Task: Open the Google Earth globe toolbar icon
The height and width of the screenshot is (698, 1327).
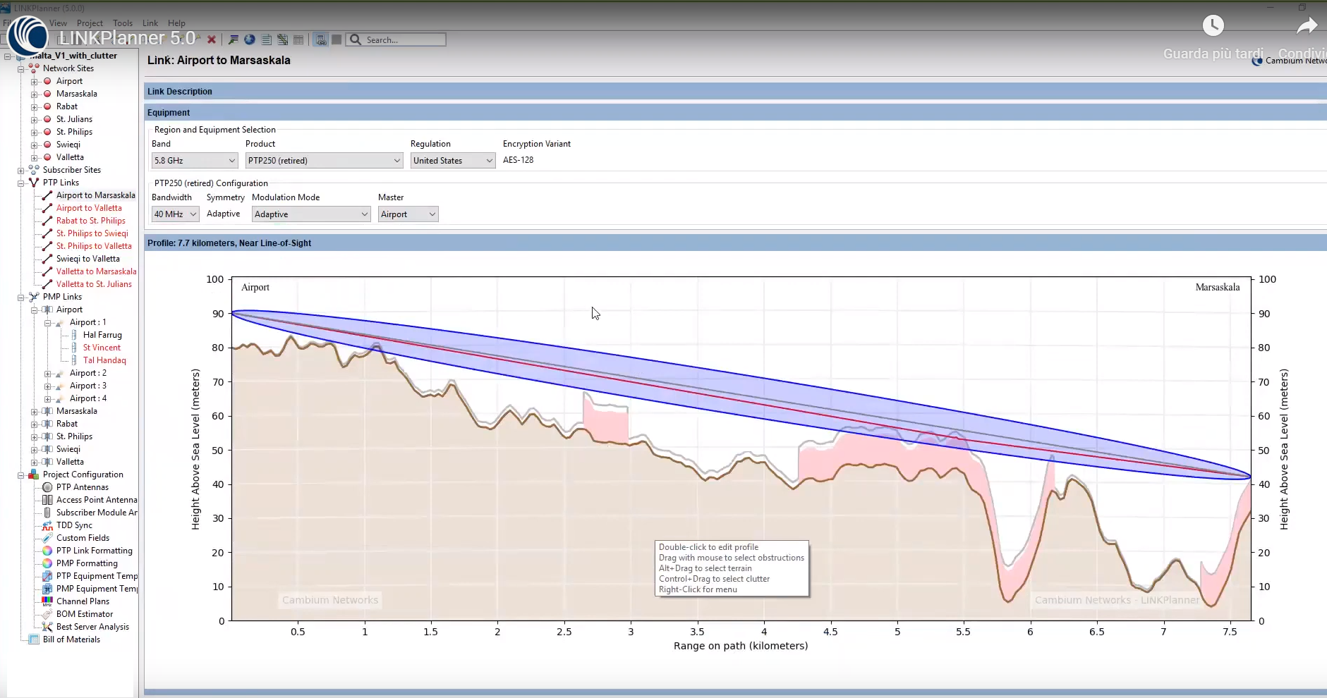Action: [249, 40]
